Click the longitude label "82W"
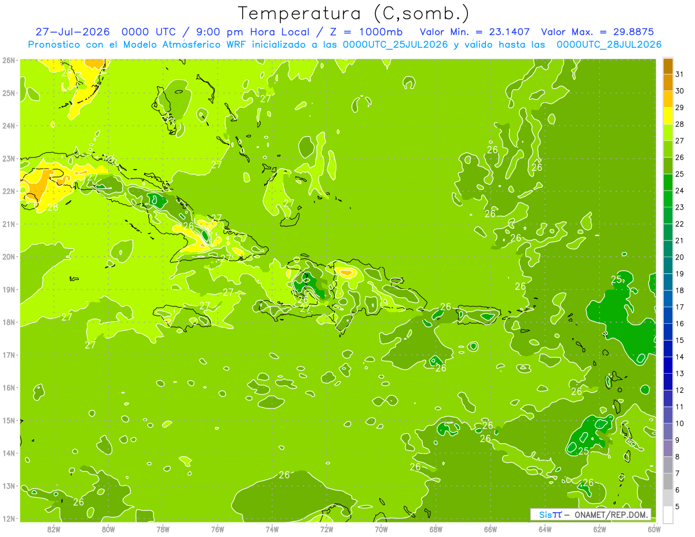 click(x=54, y=529)
